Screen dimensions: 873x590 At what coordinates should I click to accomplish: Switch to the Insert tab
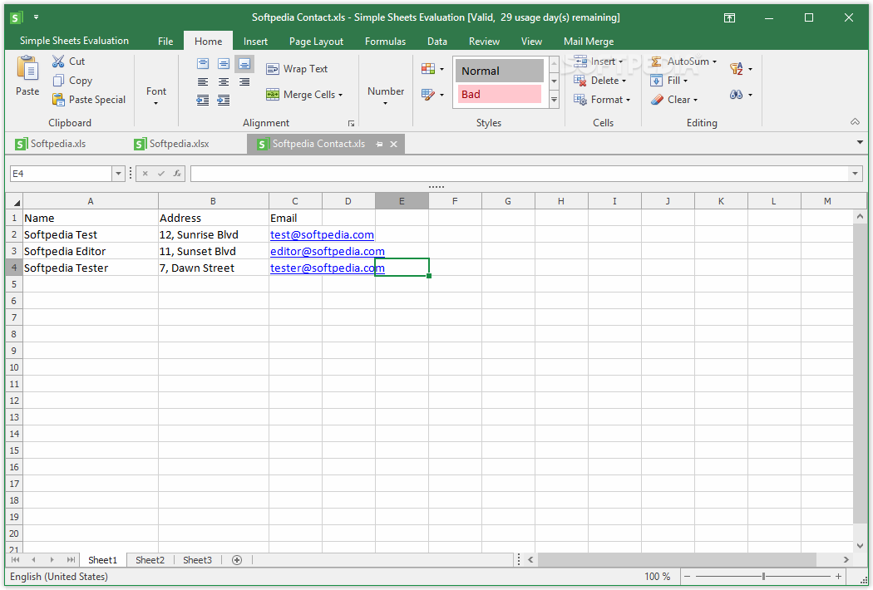click(255, 42)
